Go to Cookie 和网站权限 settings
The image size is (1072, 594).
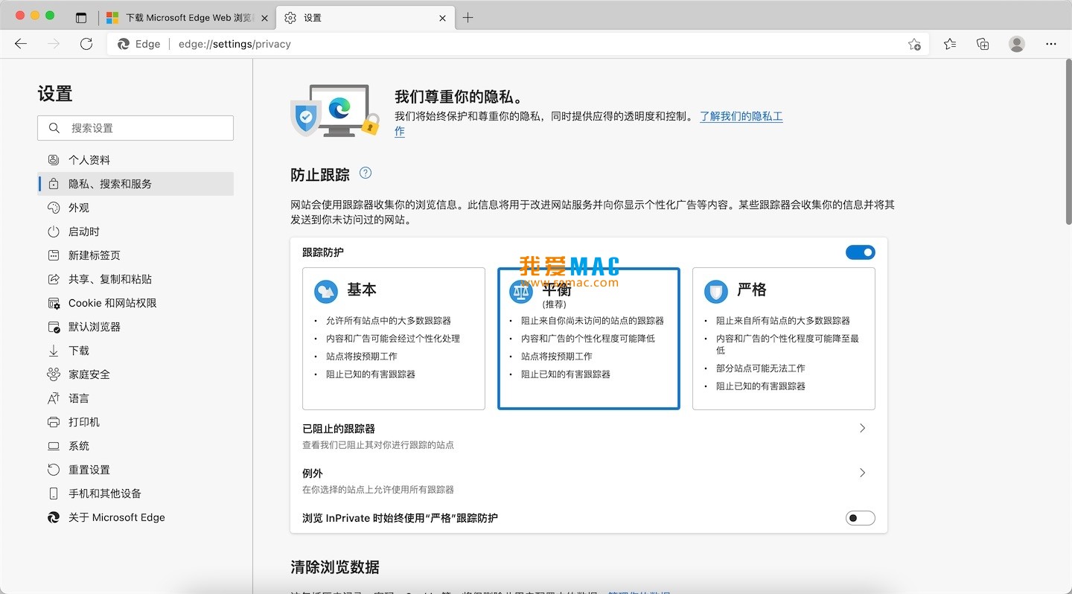click(112, 303)
